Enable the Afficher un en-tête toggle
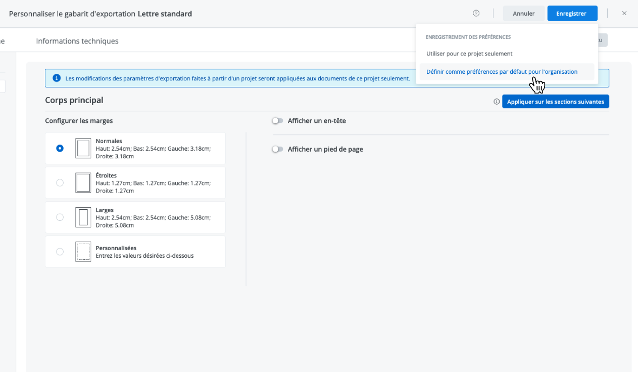Viewport: 638px width, 372px height. pyautogui.click(x=277, y=121)
